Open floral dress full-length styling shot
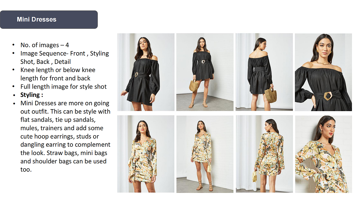 (205, 154)
